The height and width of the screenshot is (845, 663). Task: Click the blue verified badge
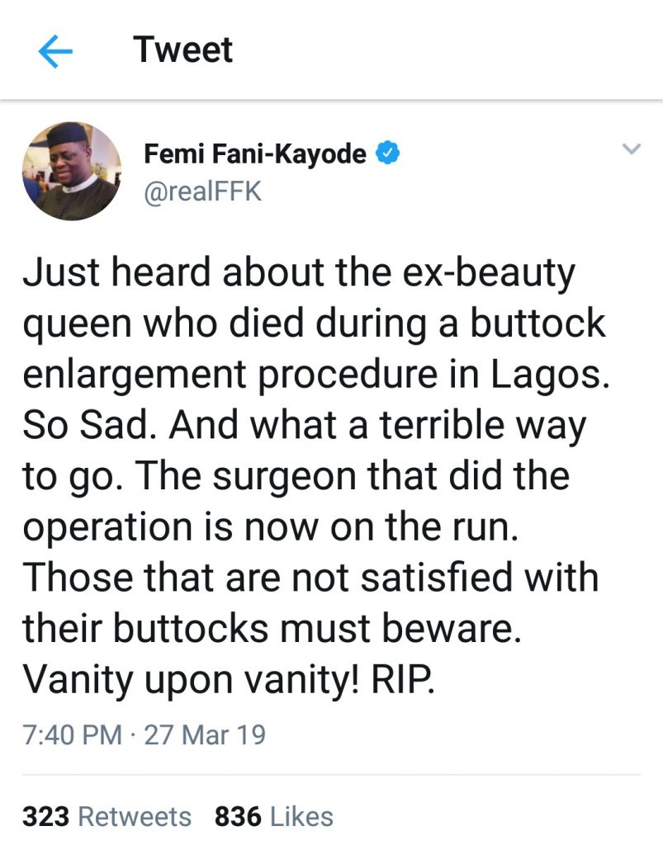tap(389, 153)
